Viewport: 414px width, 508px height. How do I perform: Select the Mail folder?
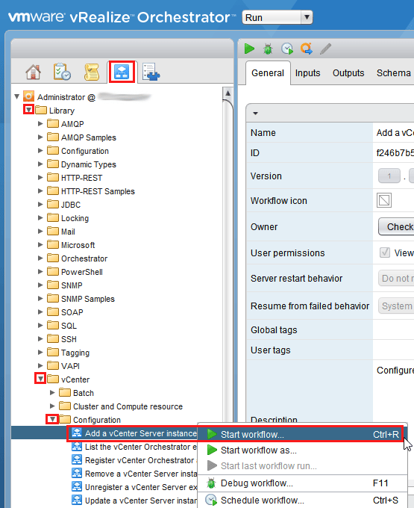click(68, 232)
